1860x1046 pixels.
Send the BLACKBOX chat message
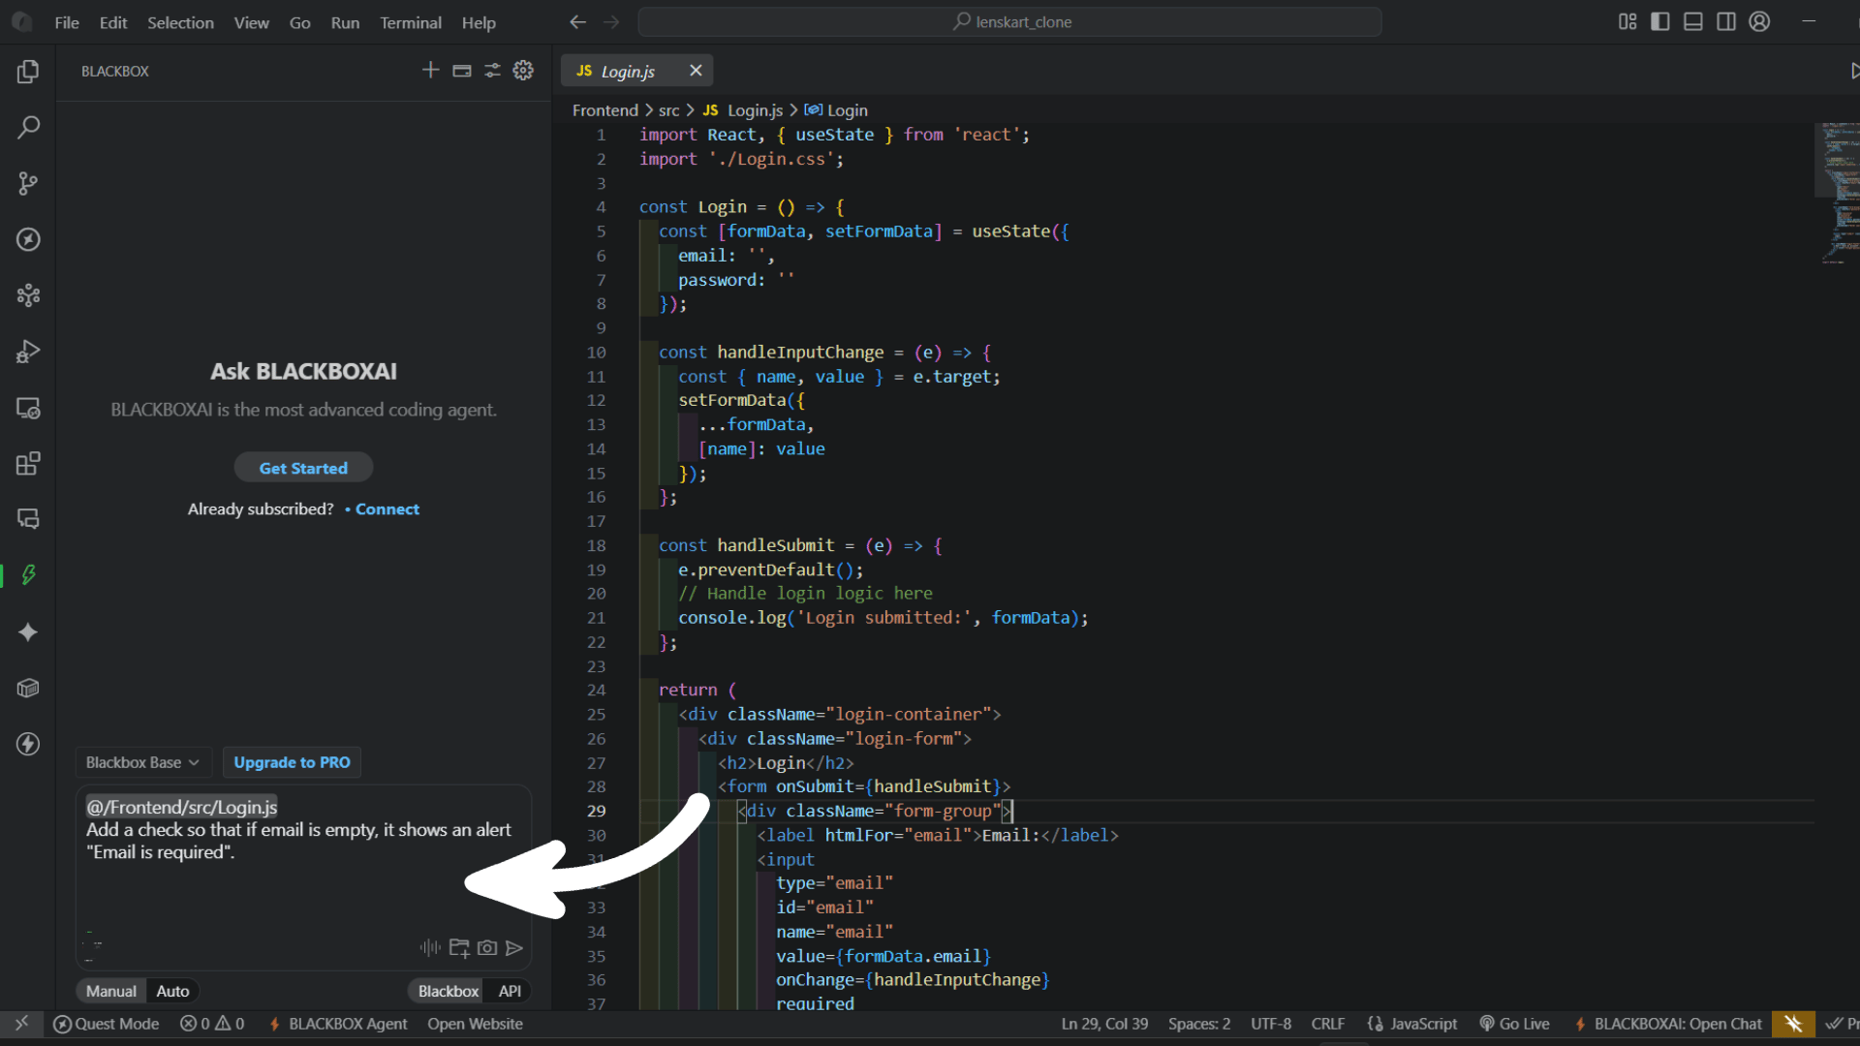point(514,947)
